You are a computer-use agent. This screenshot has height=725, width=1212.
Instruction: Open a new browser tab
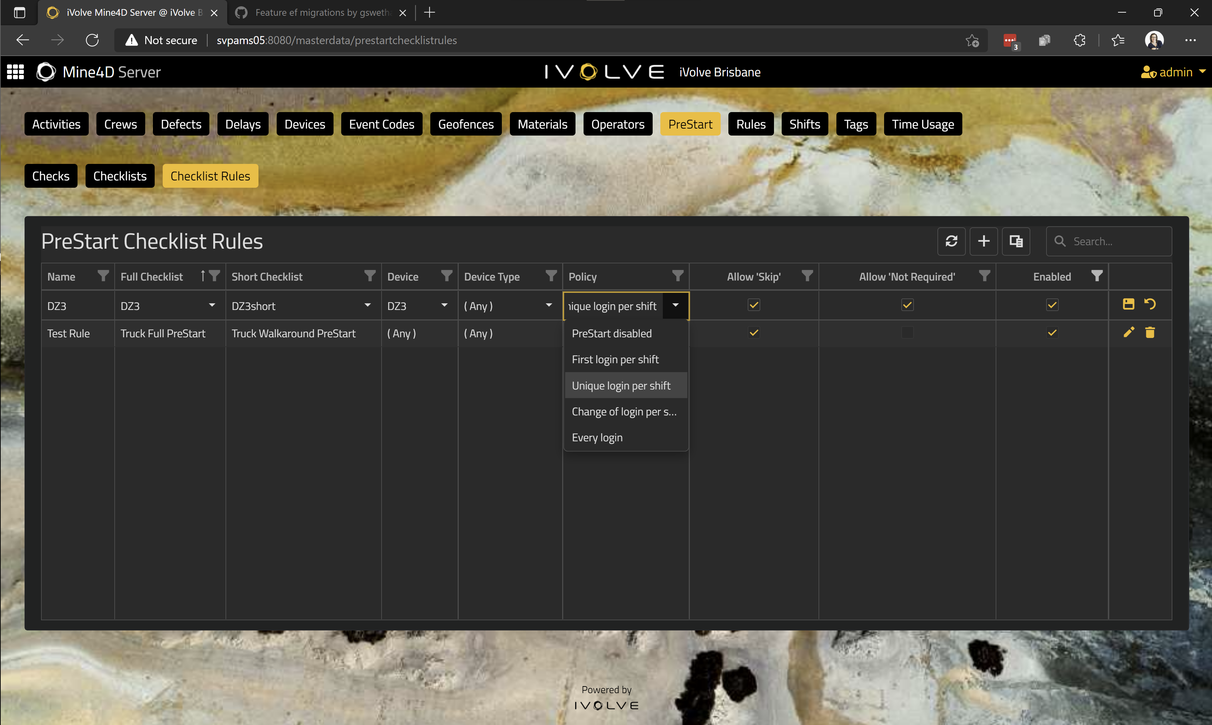pyautogui.click(x=430, y=13)
